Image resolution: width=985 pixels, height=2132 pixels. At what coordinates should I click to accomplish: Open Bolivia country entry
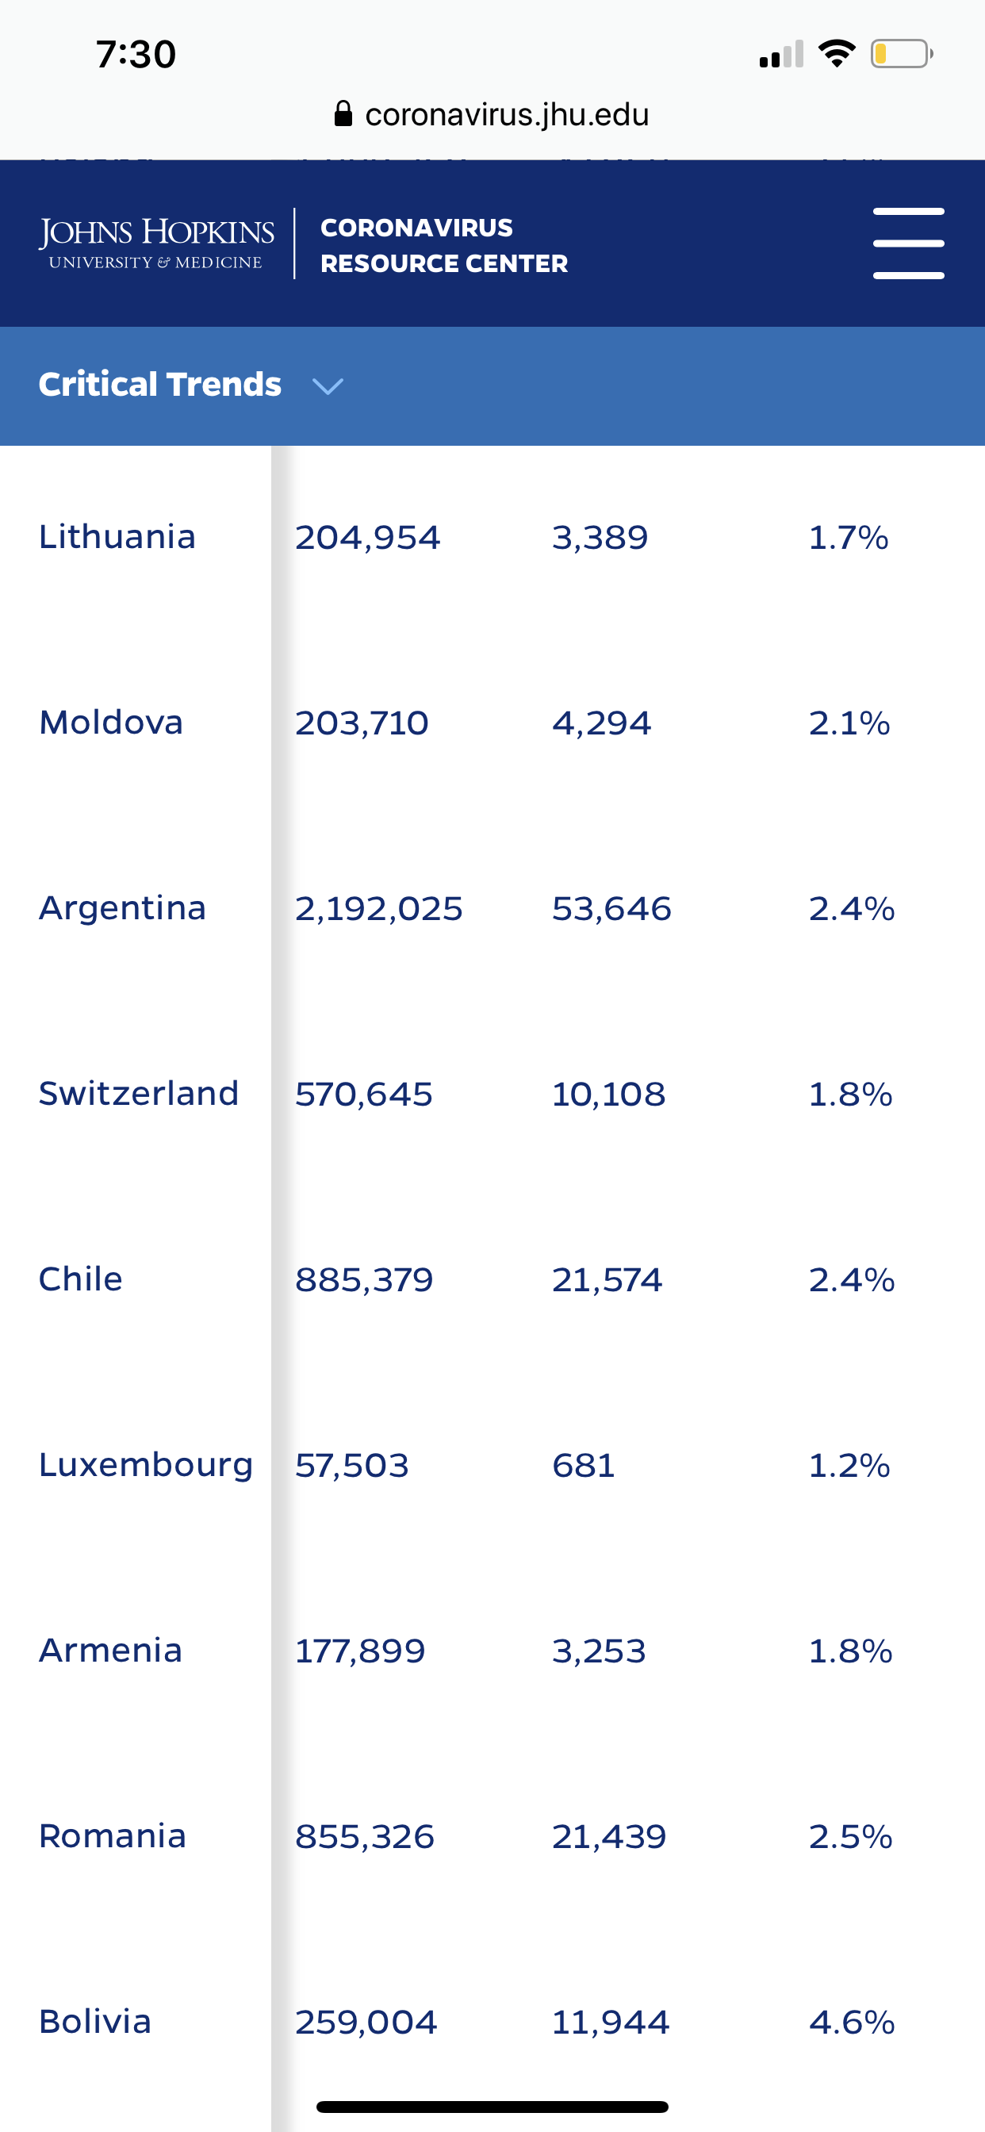(95, 2022)
